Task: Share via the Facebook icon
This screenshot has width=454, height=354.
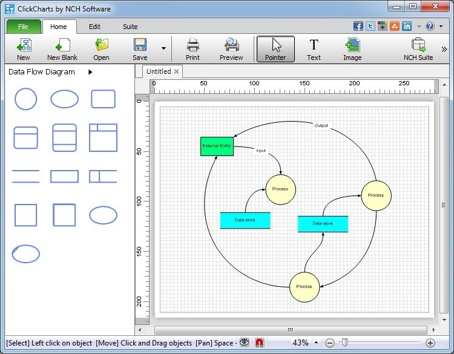Action: (x=358, y=27)
